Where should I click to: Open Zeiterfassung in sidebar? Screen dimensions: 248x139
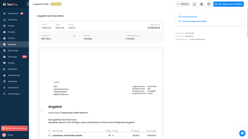[x=14, y=75]
